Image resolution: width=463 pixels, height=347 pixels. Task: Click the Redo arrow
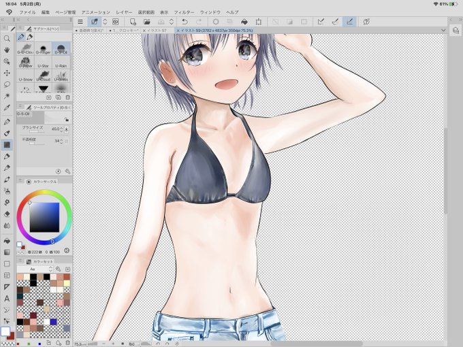(199, 22)
